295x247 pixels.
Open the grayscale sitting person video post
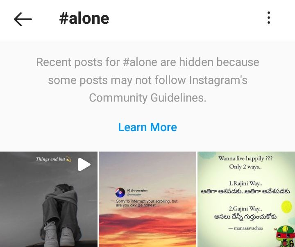(49, 199)
